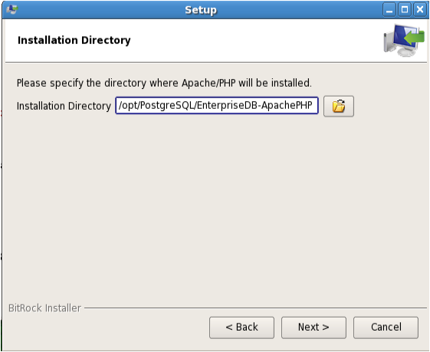Click the 'BitRock Installer' label
Screen dimensions: 430x352
[44, 308]
